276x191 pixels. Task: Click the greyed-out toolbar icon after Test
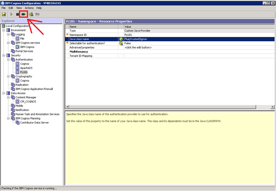pyautogui.click(x=38, y=14)
